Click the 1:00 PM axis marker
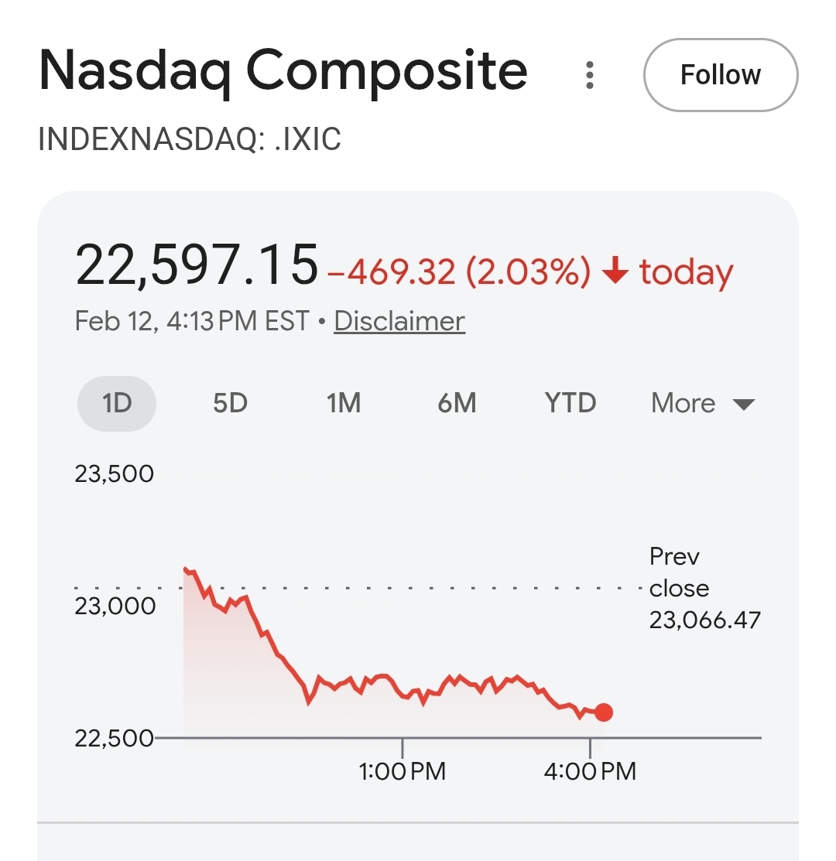836x861 pixels. [403, 770]
